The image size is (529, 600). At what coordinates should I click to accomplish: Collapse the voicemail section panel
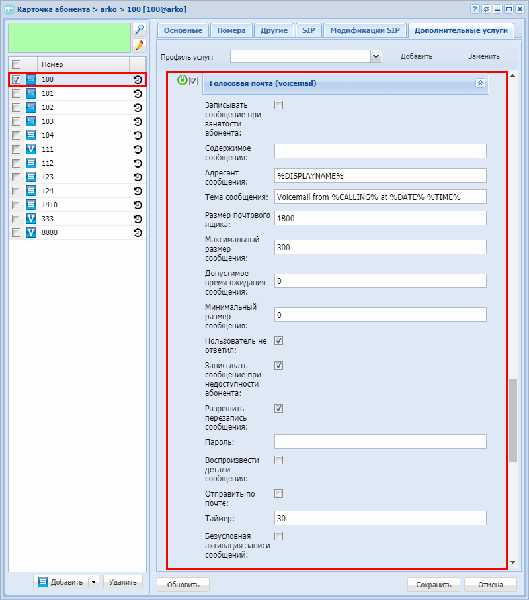tap(480, 83)
